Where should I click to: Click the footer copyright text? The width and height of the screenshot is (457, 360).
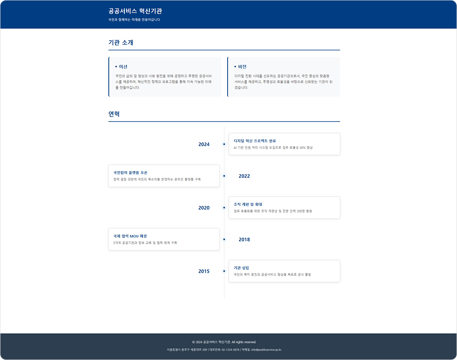[x=224, y=342]
